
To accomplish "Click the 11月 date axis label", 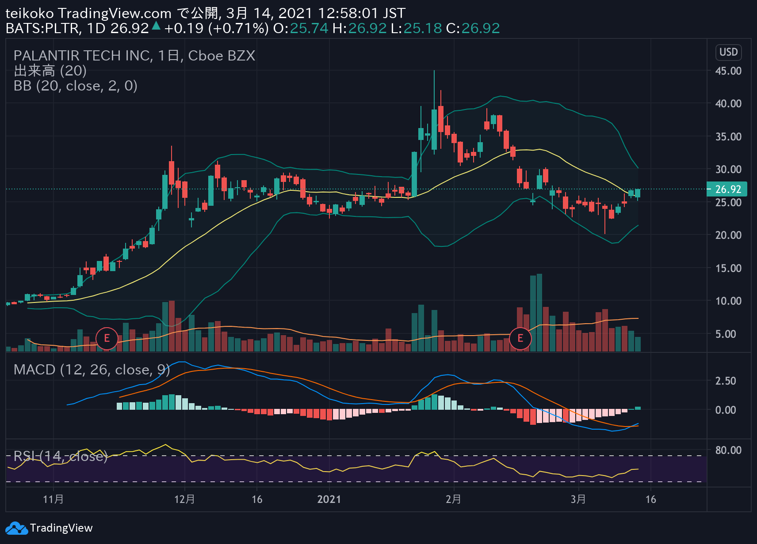I will click(x=53, y=499).
